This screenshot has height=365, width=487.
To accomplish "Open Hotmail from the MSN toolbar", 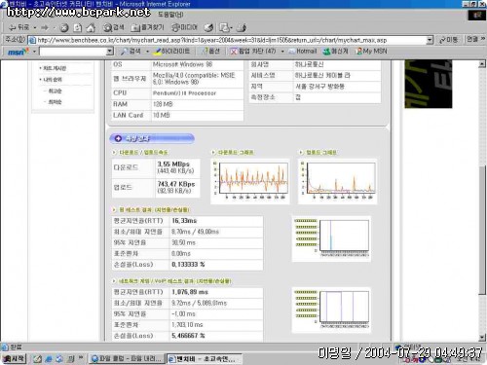I will click(x=302, y=51).
